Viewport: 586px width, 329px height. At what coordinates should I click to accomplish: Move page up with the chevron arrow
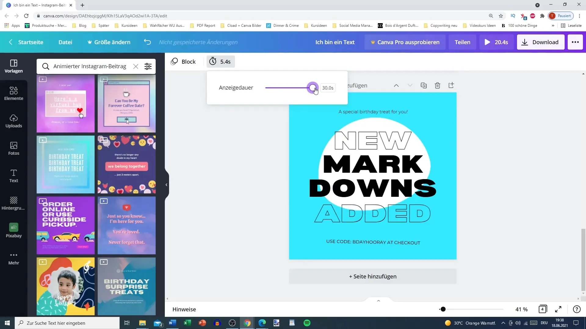396,86
